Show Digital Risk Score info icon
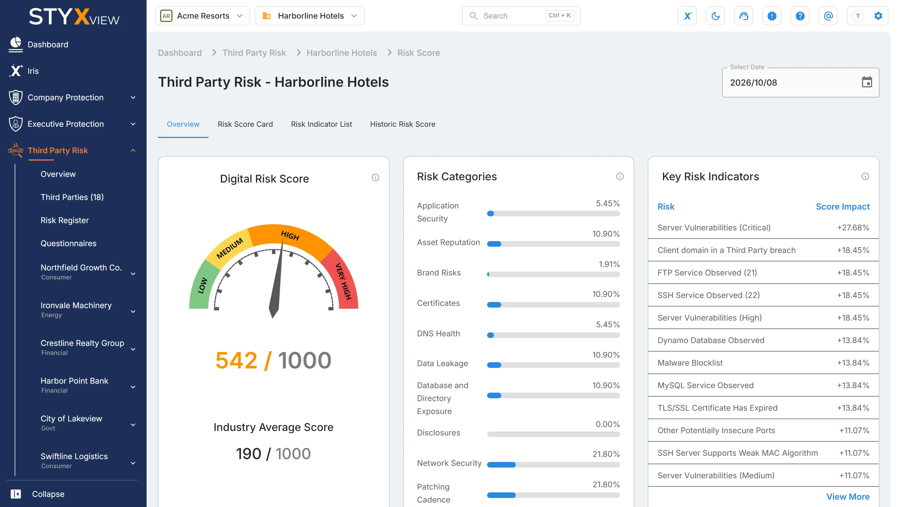This screenshot has height=507, width=902. click(375, 177)
